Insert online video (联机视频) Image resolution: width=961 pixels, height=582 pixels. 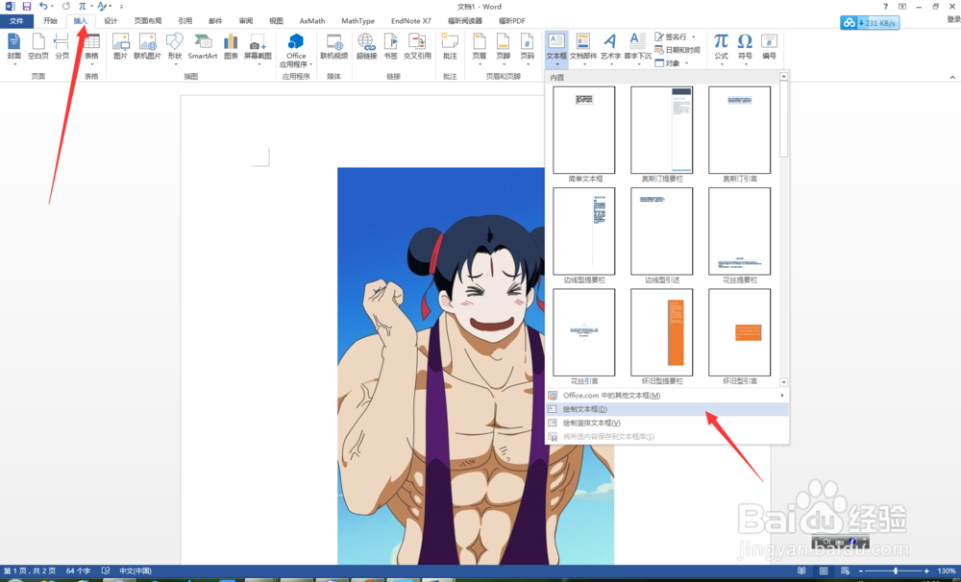(334, 48)
